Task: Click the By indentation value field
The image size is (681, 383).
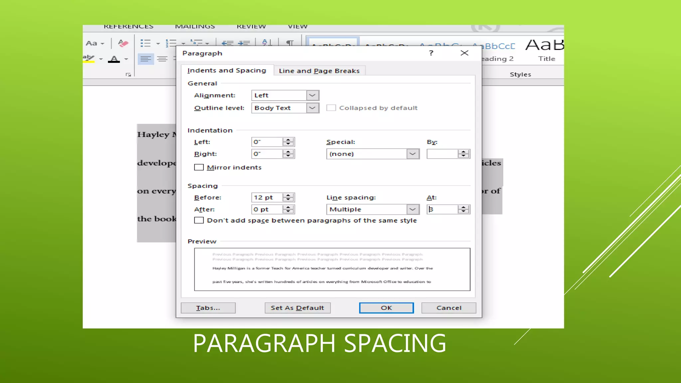Action: (x=443, y=154)
